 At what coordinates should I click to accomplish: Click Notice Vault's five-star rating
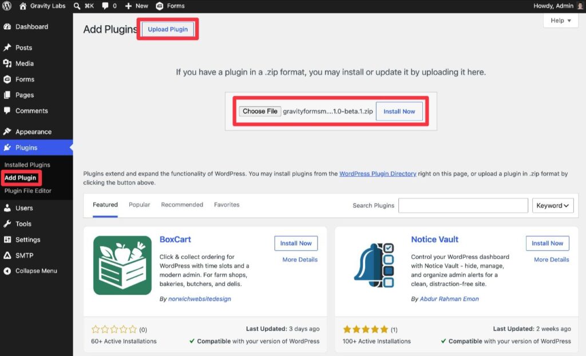366,329
